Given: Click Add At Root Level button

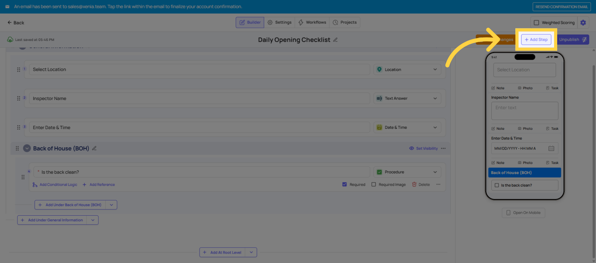Looking at the screenshot, I should (x=223, y=252).
